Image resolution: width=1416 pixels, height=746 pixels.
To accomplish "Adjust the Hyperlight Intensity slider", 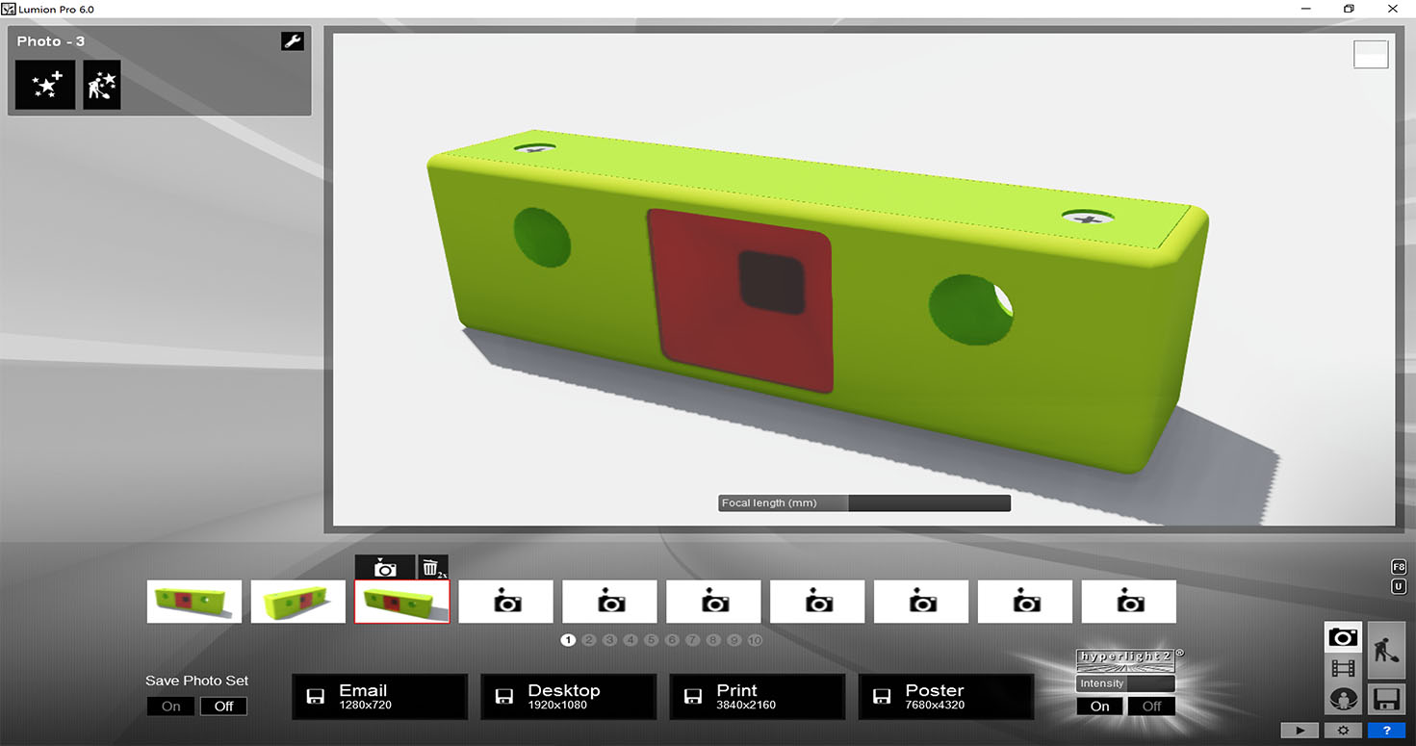I will 1125,683.
